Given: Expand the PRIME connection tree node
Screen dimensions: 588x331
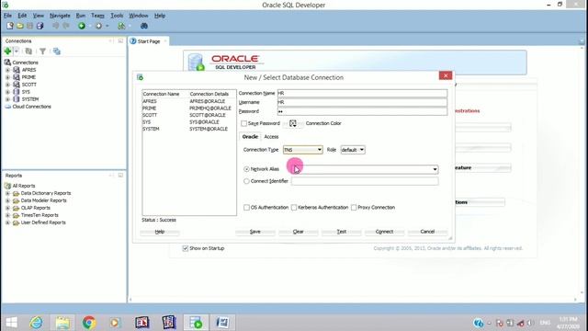Looking at the screenshot, I should [7, 77].
